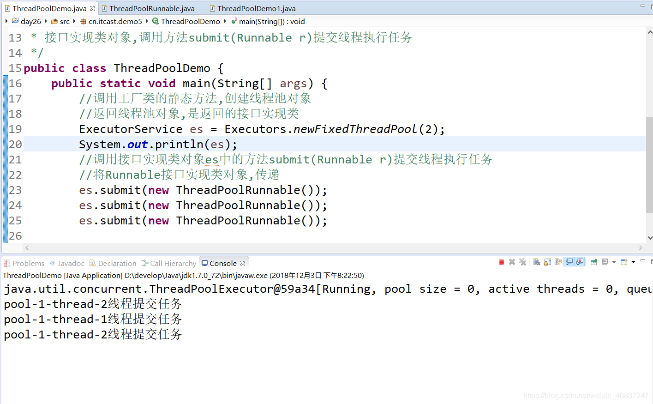Click Declaration tab icon
The width and height of the screenshot is (653, 404).
coord(93,263)
